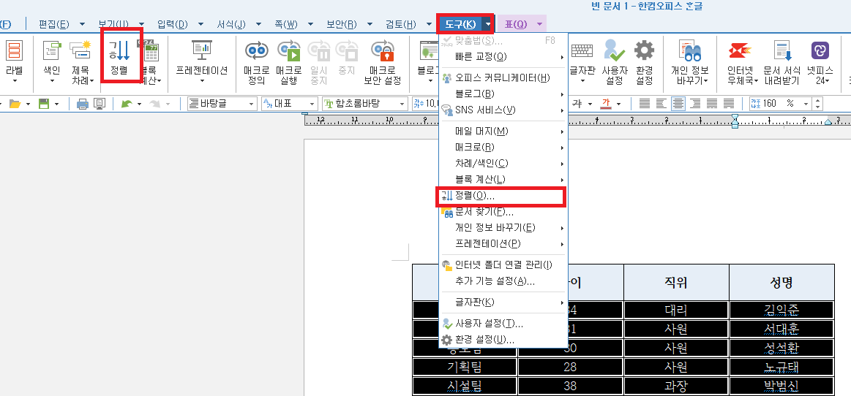
Task: Open SNS 서비스 submenu
Action: (503, 110)
